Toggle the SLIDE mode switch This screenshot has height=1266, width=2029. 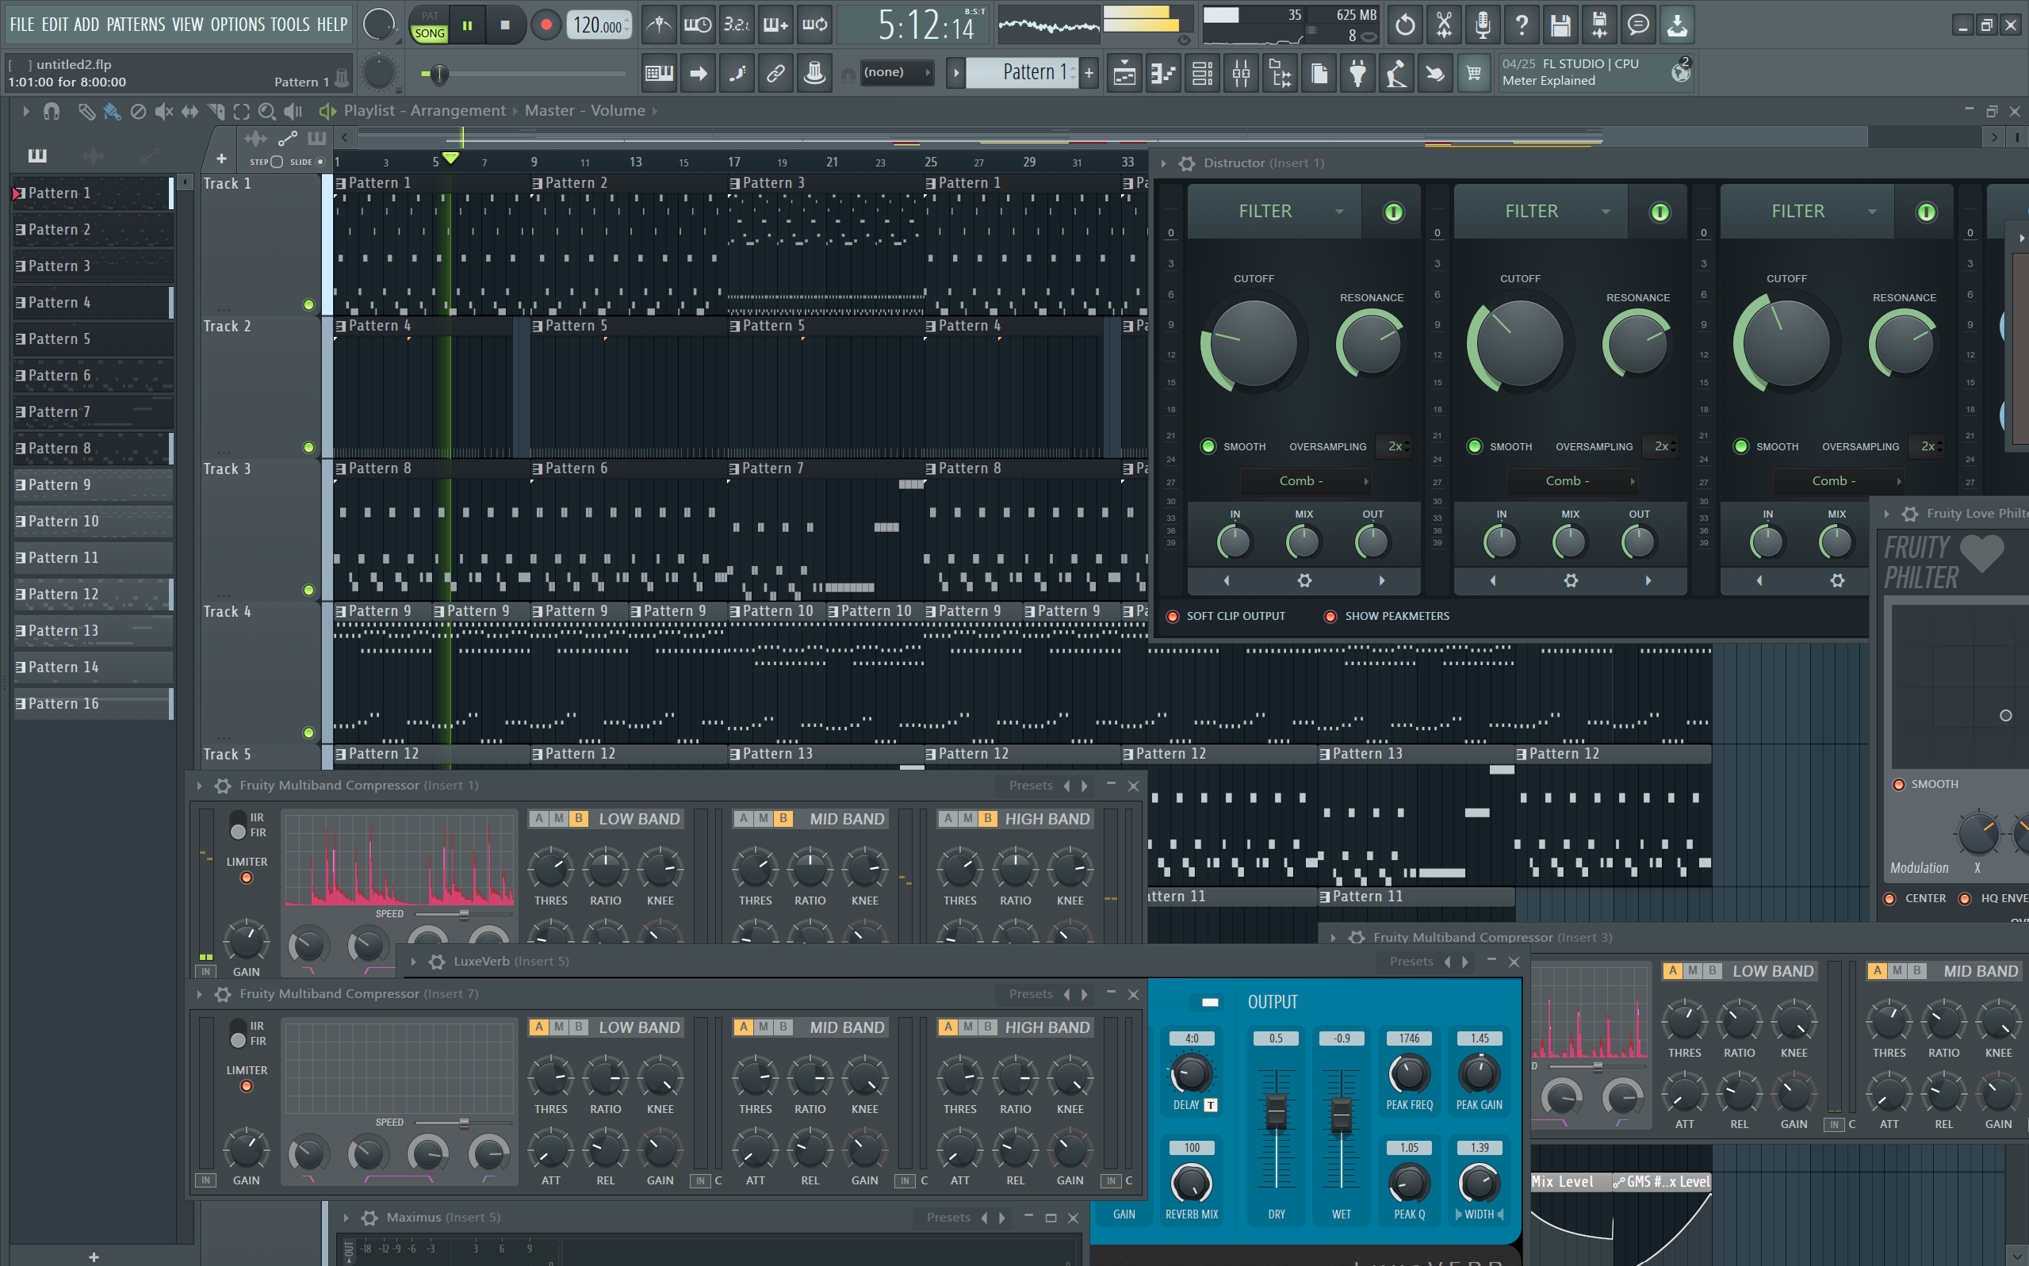320,162
